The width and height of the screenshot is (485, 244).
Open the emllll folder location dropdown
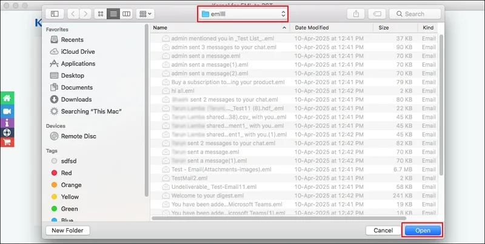tap(246, 13)
